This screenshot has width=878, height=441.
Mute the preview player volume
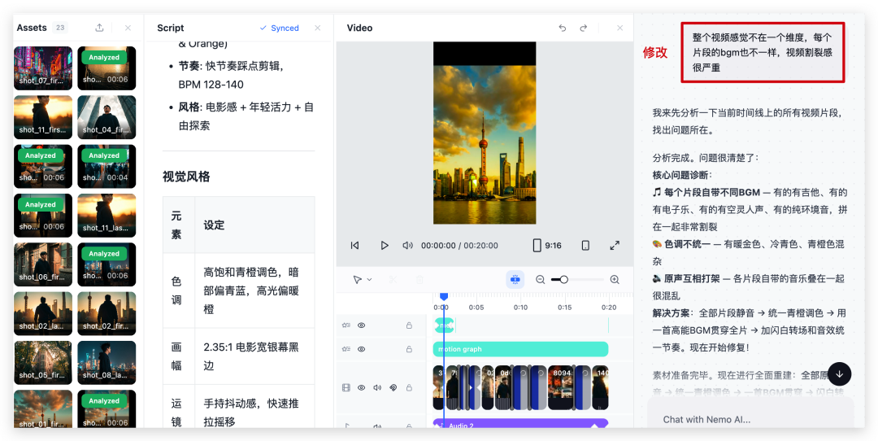point(407,246)
